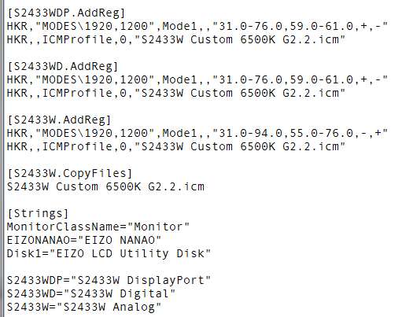
Task: Click the [Strings] section header
Action: pyautogui.click(x=38, y=213)
